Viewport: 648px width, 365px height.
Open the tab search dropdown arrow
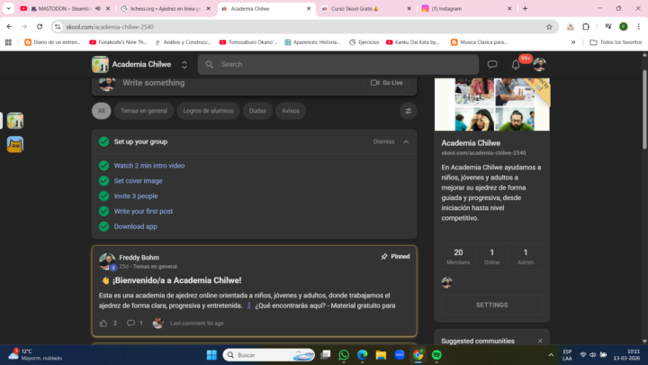(8, 8)
